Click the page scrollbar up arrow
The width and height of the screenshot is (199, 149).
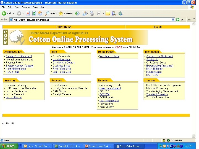pyautogui.click(x=194, y=24)
